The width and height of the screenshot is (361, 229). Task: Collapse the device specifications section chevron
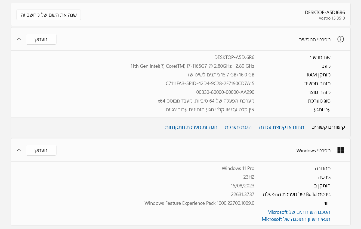[x=19, y=39]
